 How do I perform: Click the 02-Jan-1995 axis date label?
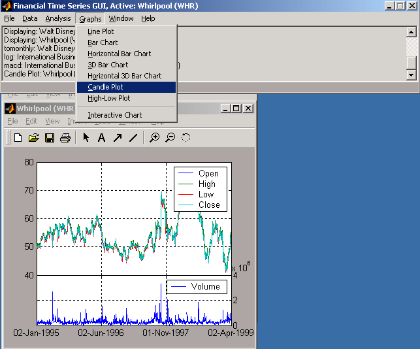click(x=36, y=333)
